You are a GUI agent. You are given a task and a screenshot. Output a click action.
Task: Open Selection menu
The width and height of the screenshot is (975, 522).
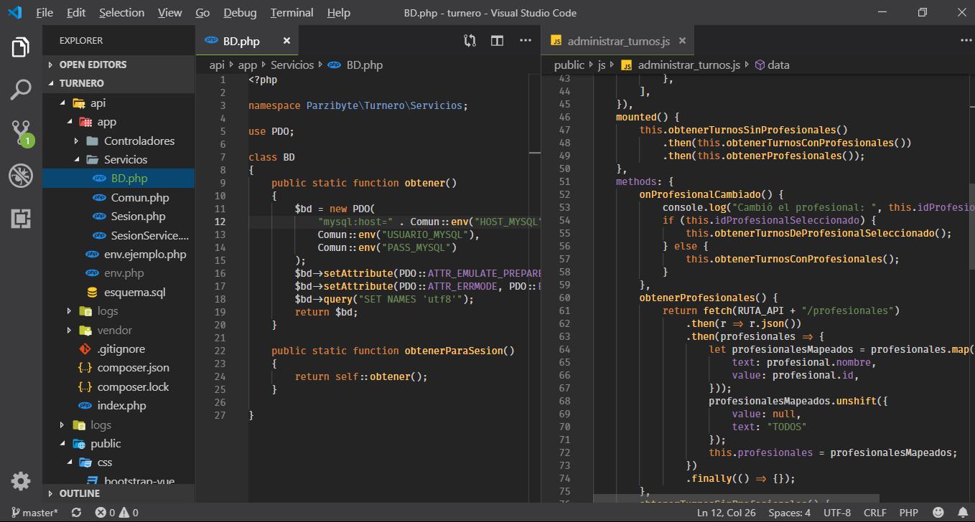click(x=121, y=12)
